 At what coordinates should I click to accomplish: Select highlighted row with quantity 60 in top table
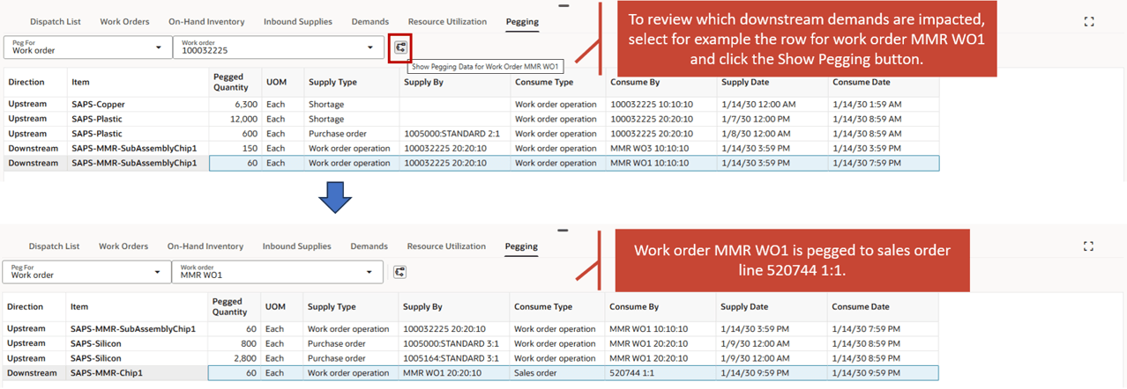[471, 164]
